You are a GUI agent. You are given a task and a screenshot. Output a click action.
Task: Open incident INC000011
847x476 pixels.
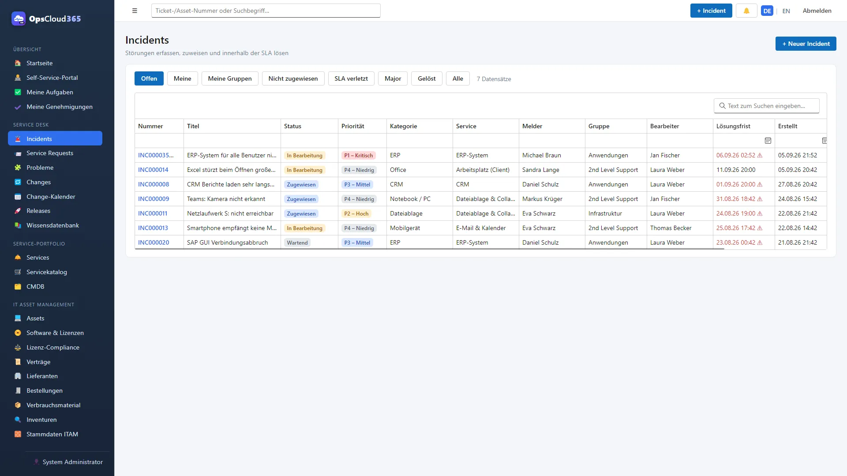pos(153,213)
